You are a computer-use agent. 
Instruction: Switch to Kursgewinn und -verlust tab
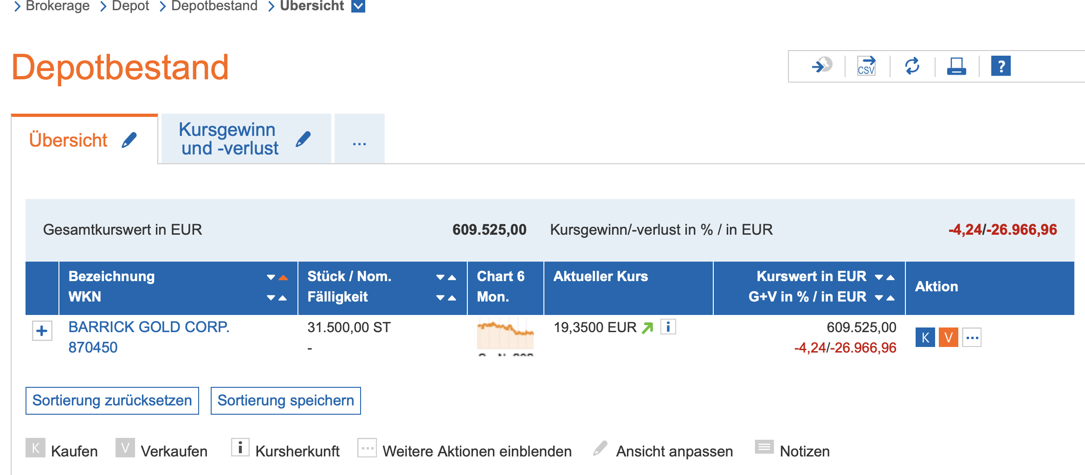[x=229, y=139]
